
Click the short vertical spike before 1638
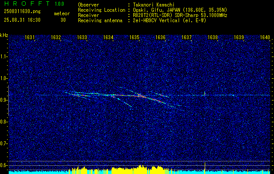[x=204, y=94]
